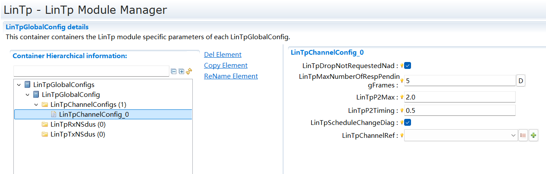Click the refresh tree icon
This screenshot has height=174, width=546.
[189, 71]
